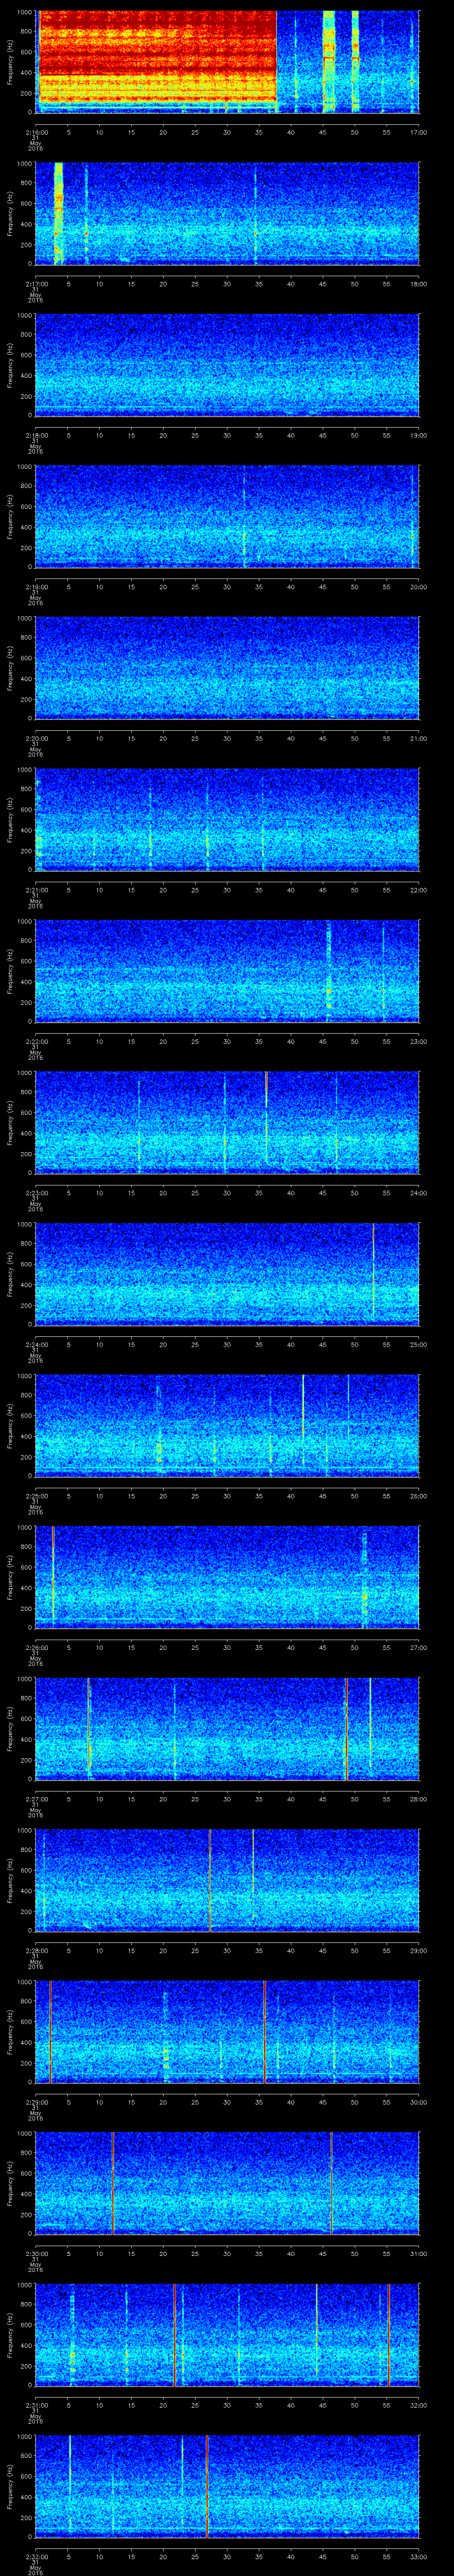Choose the spectrogram panel starting at 2:26:00

pos(227,1578)
